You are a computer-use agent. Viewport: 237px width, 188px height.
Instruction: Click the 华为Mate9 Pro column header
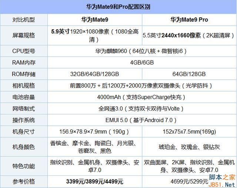click(189, 20)
